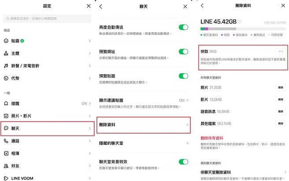Expand the 鈴聲/來電答鈴 row chevron

click(90, 66)
